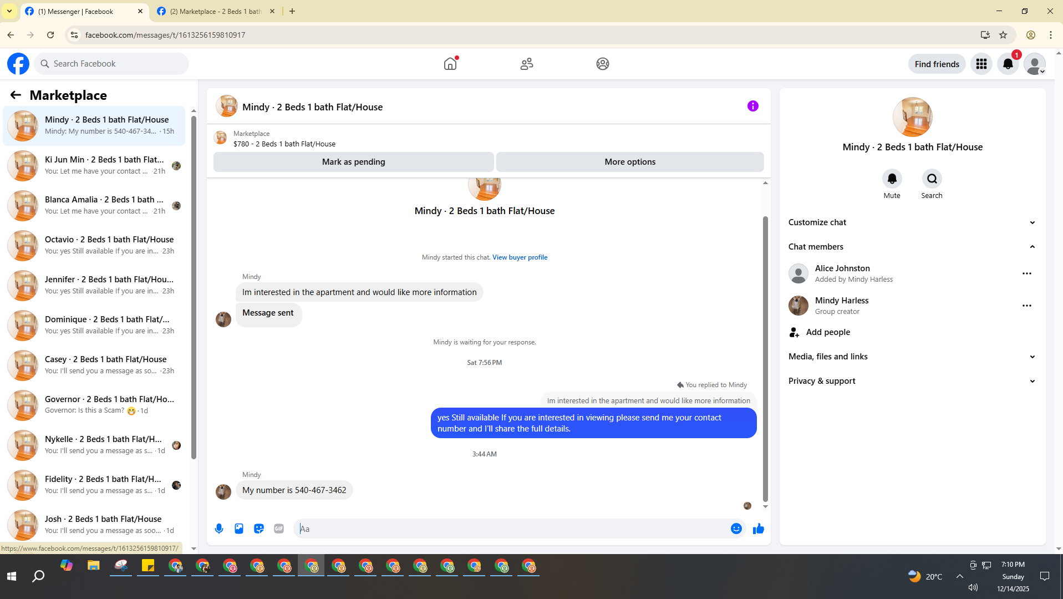Expand Privacy & support section

pyautogui.click(x=912, y=381)
